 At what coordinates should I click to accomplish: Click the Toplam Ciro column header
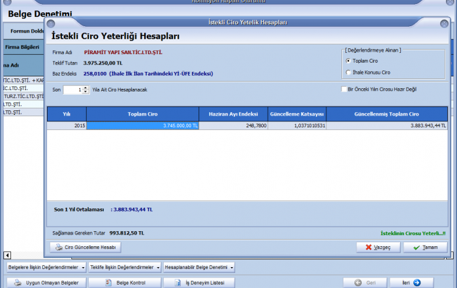coord(142,114)
